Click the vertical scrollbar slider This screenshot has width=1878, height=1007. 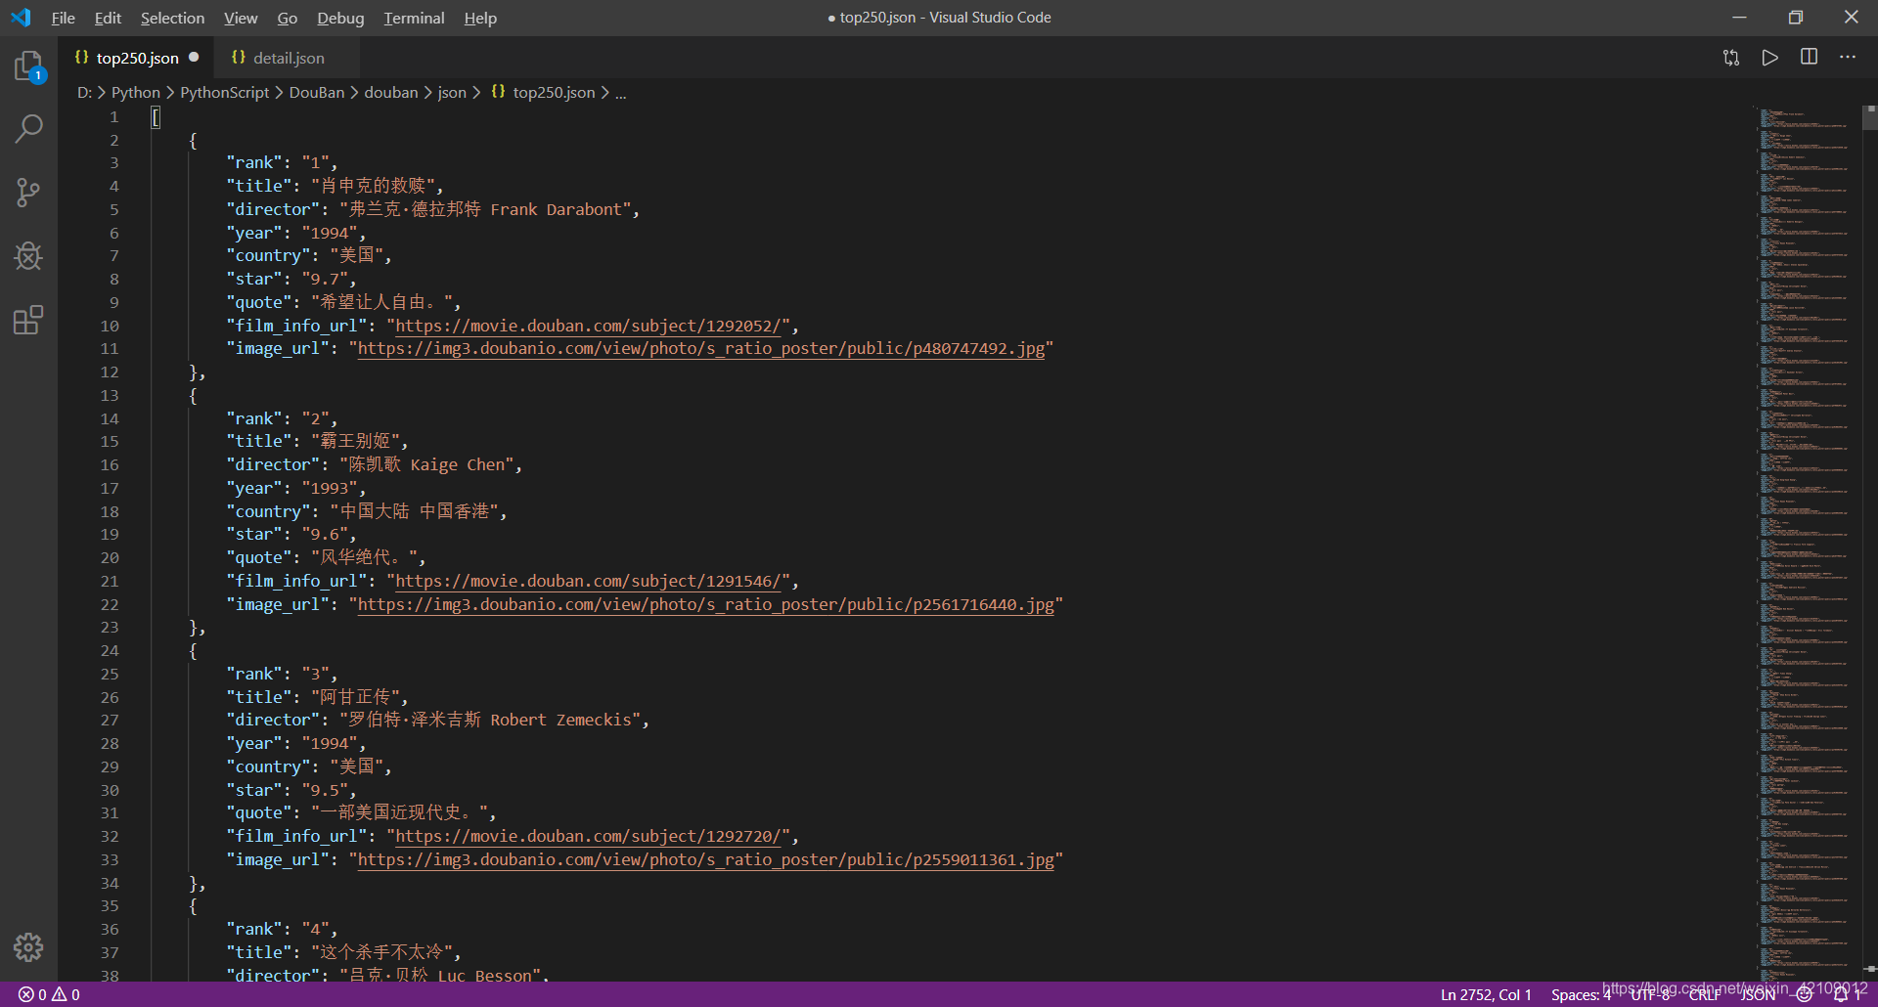click(x=1870, y=118)
